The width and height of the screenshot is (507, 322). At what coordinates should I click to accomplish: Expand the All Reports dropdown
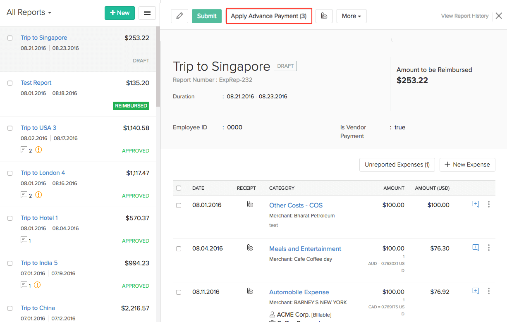[x=29, y=12]
